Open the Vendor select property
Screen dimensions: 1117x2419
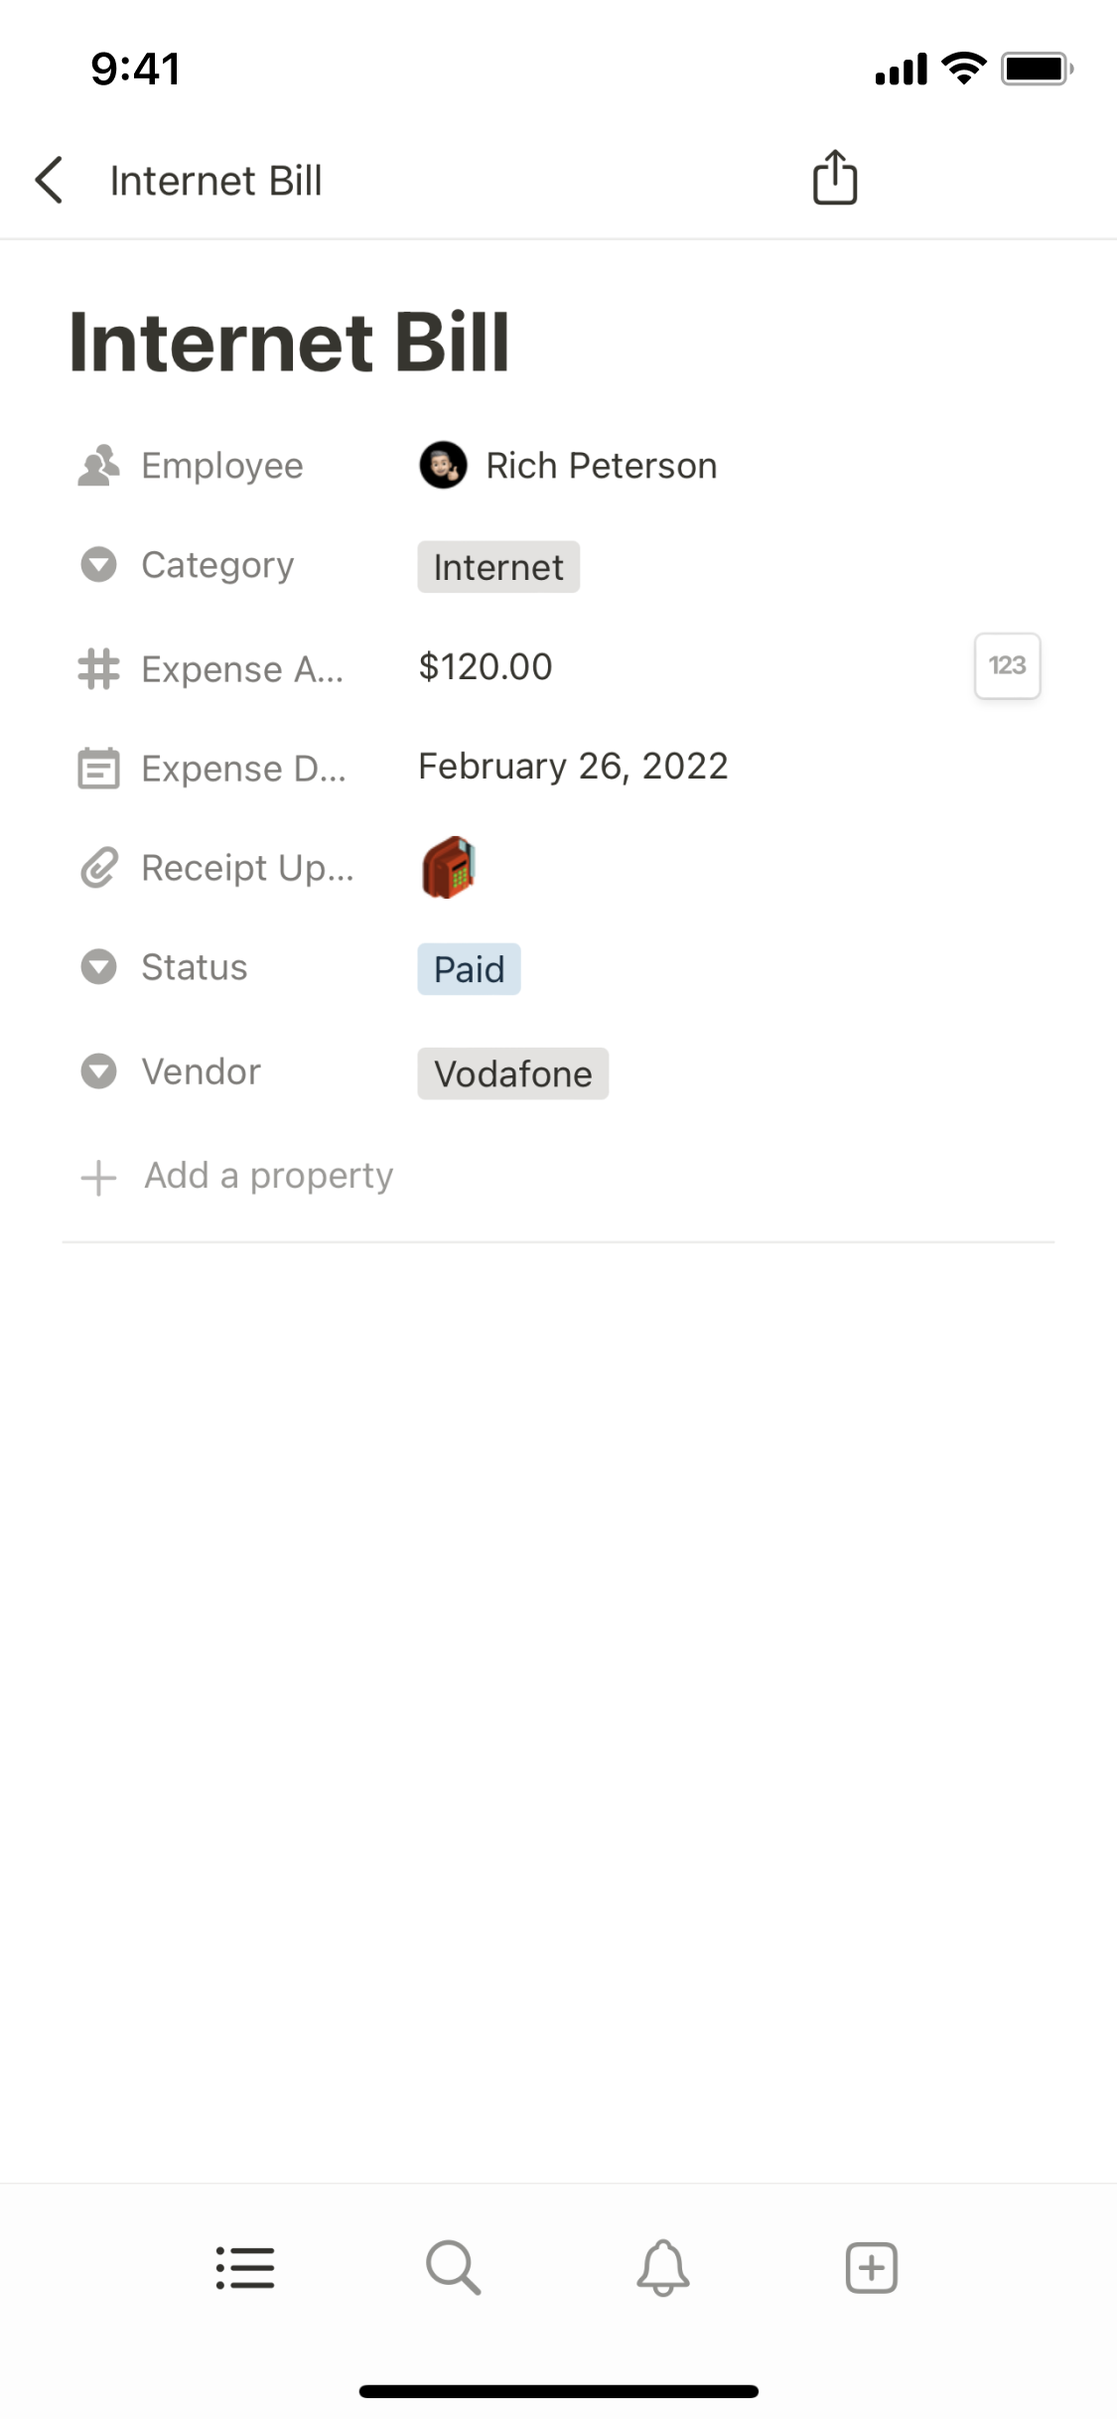point(201,1071)
